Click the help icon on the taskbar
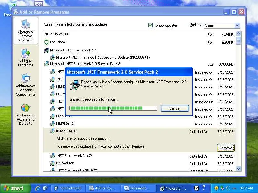The image size is (258, 193). coord(196,188)
